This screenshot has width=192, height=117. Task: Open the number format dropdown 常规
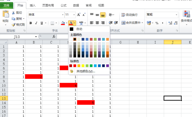pyautogui.click(x=176, y=15)
